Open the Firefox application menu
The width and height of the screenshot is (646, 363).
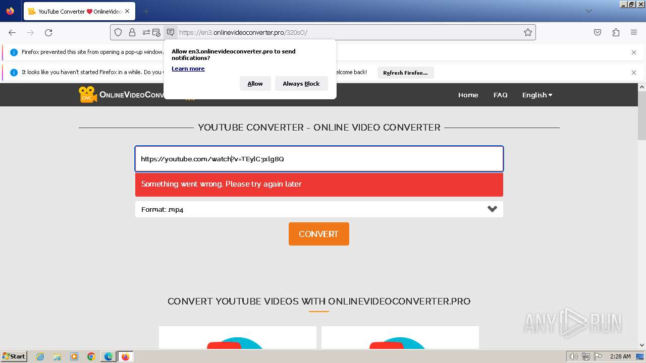[x=634, y=32]
